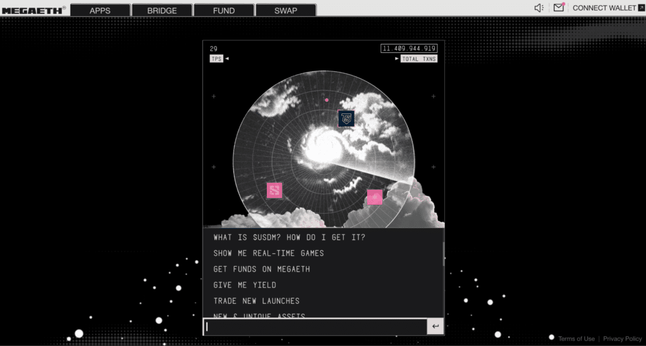The height and width of the screenshot is (346, 646).
Task: Open the pink S app icon on radar
Action: click(x=274, y=190)
